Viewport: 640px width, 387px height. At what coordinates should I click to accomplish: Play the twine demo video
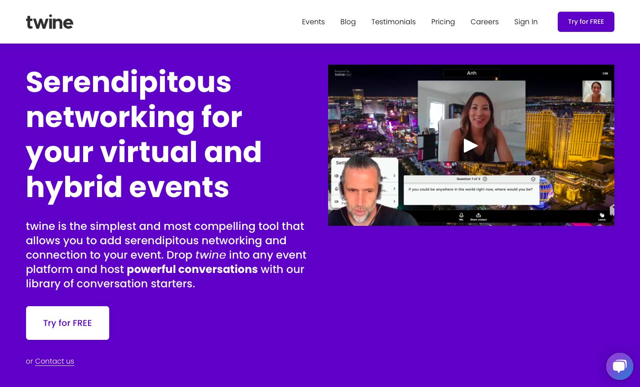(x=471, y=145)
